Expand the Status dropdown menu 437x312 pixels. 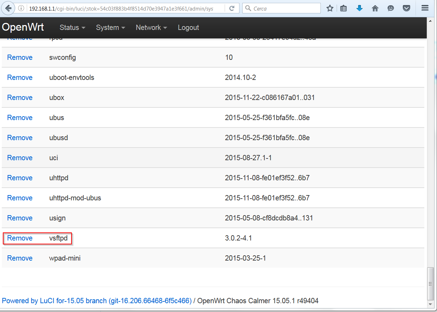point(72,27)
